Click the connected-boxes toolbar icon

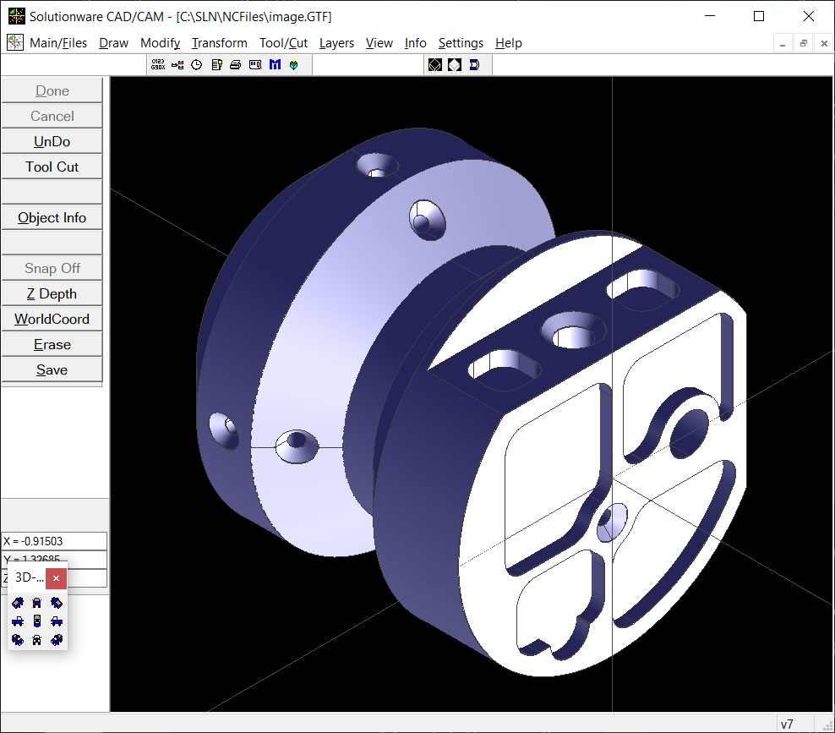(x=177, y=65)
